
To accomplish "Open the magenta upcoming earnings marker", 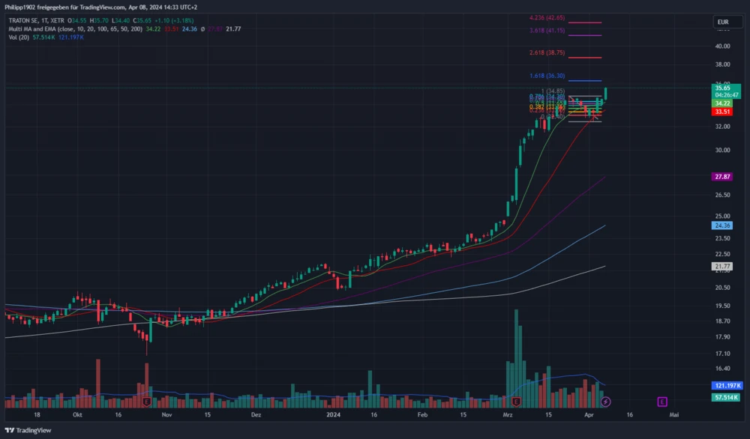I will click(x=662, y=402).
